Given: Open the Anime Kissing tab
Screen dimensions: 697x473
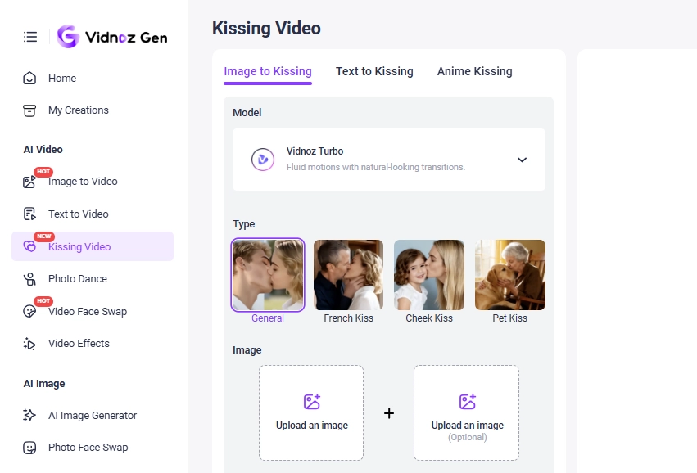Looking at the screenshot, I should tap(474, 71).
